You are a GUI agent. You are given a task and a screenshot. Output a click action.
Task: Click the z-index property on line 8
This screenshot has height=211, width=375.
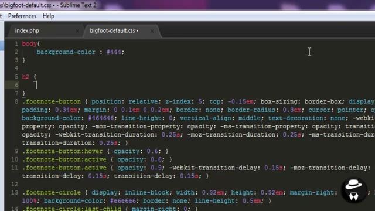point(178,101)
